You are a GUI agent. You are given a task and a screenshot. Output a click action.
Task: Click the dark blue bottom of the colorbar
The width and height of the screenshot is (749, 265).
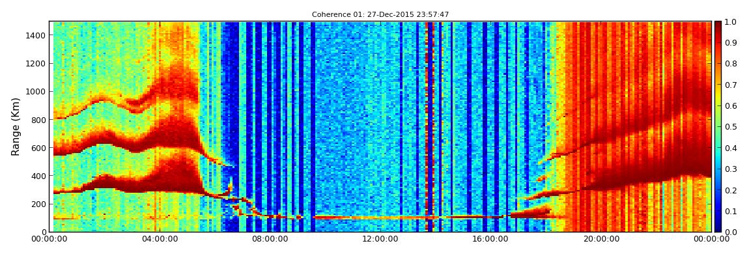pos(718,227)
